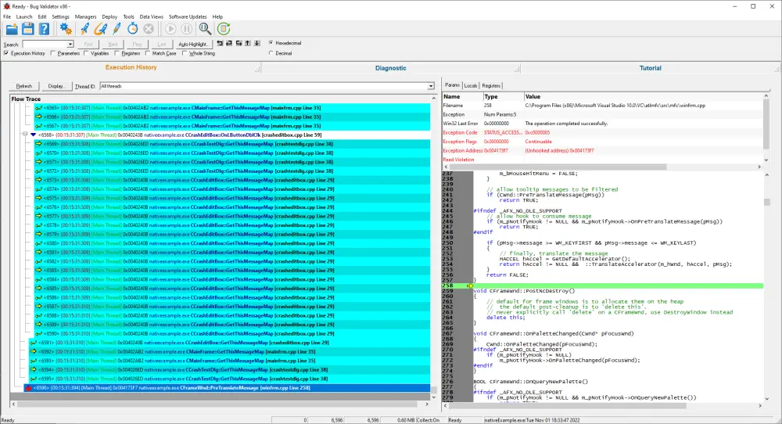The height and width of the screenshot is (424, 782).
Task: Click the yellow arrow marker at source line 258
Action: click(470, 286)
